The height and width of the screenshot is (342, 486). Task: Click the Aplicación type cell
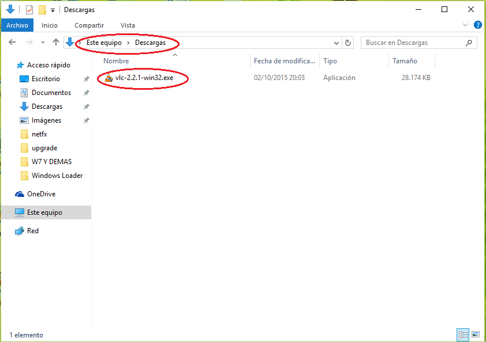[339, 78]
